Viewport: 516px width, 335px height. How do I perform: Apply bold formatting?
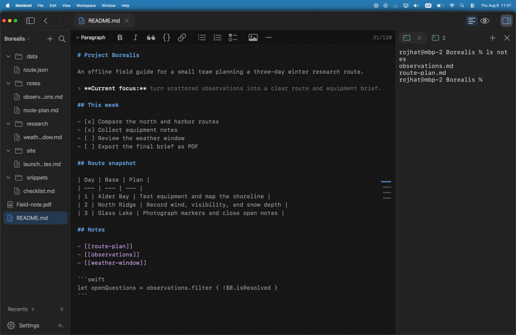coord(120,37)
